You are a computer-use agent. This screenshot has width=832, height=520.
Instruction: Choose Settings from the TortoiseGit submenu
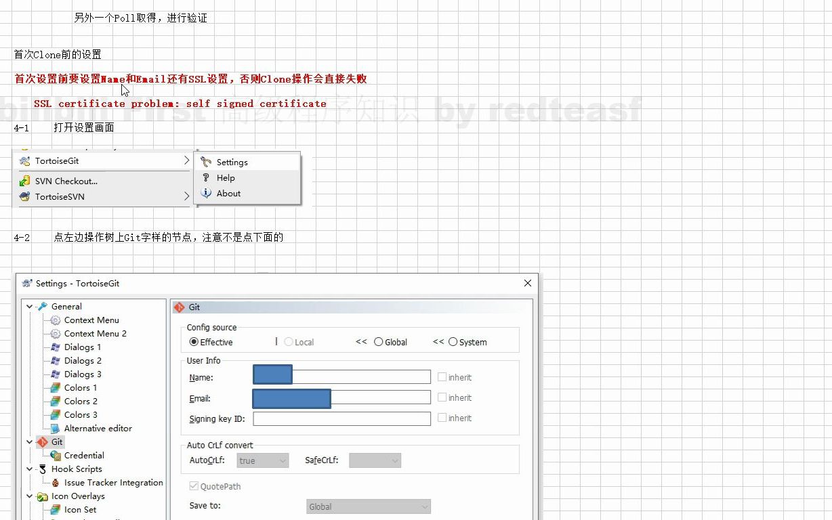click(x=232, y=162)
